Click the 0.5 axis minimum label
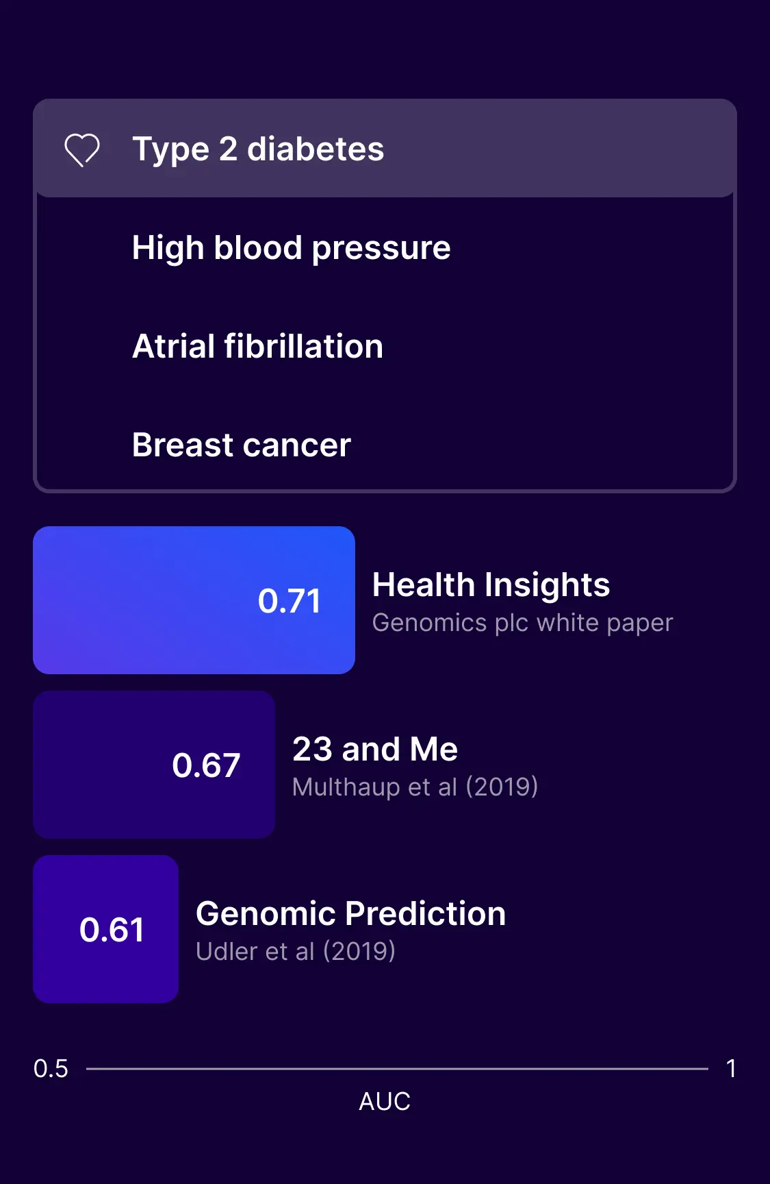 51,1069
